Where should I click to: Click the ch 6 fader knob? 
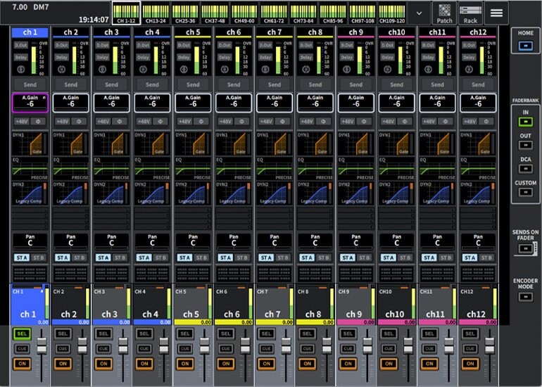[246, 345]
